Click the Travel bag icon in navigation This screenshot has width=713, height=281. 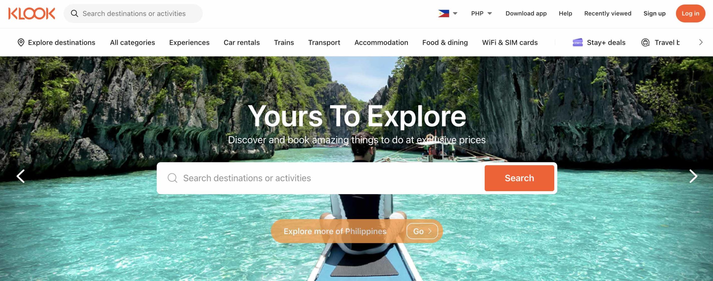pyautogui.click(x=645, y=42)
